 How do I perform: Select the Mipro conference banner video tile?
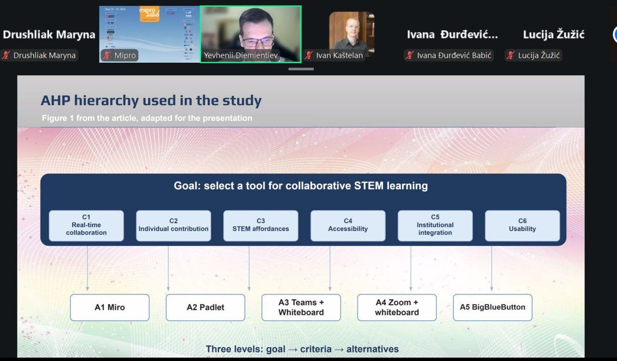point(149,34)
